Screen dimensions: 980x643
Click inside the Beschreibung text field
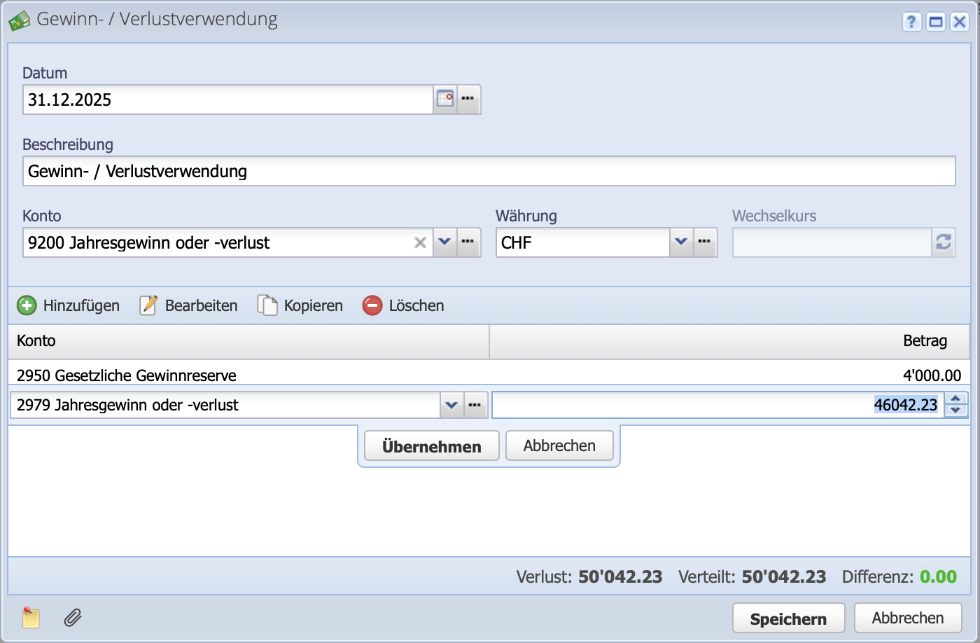280,171
